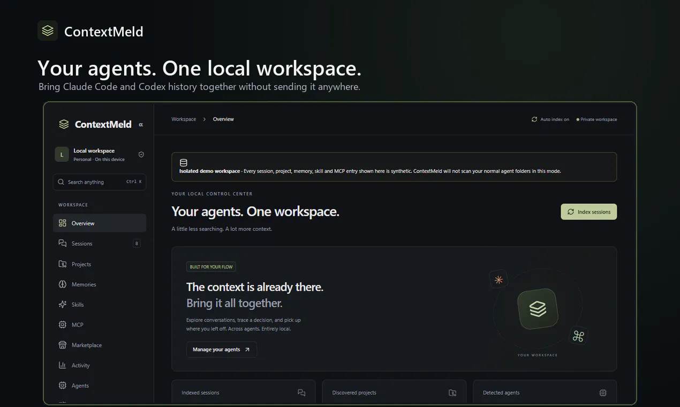Click the Indexed sessions card label
This screenshot has height=407, width=680.
click(200, 393)
